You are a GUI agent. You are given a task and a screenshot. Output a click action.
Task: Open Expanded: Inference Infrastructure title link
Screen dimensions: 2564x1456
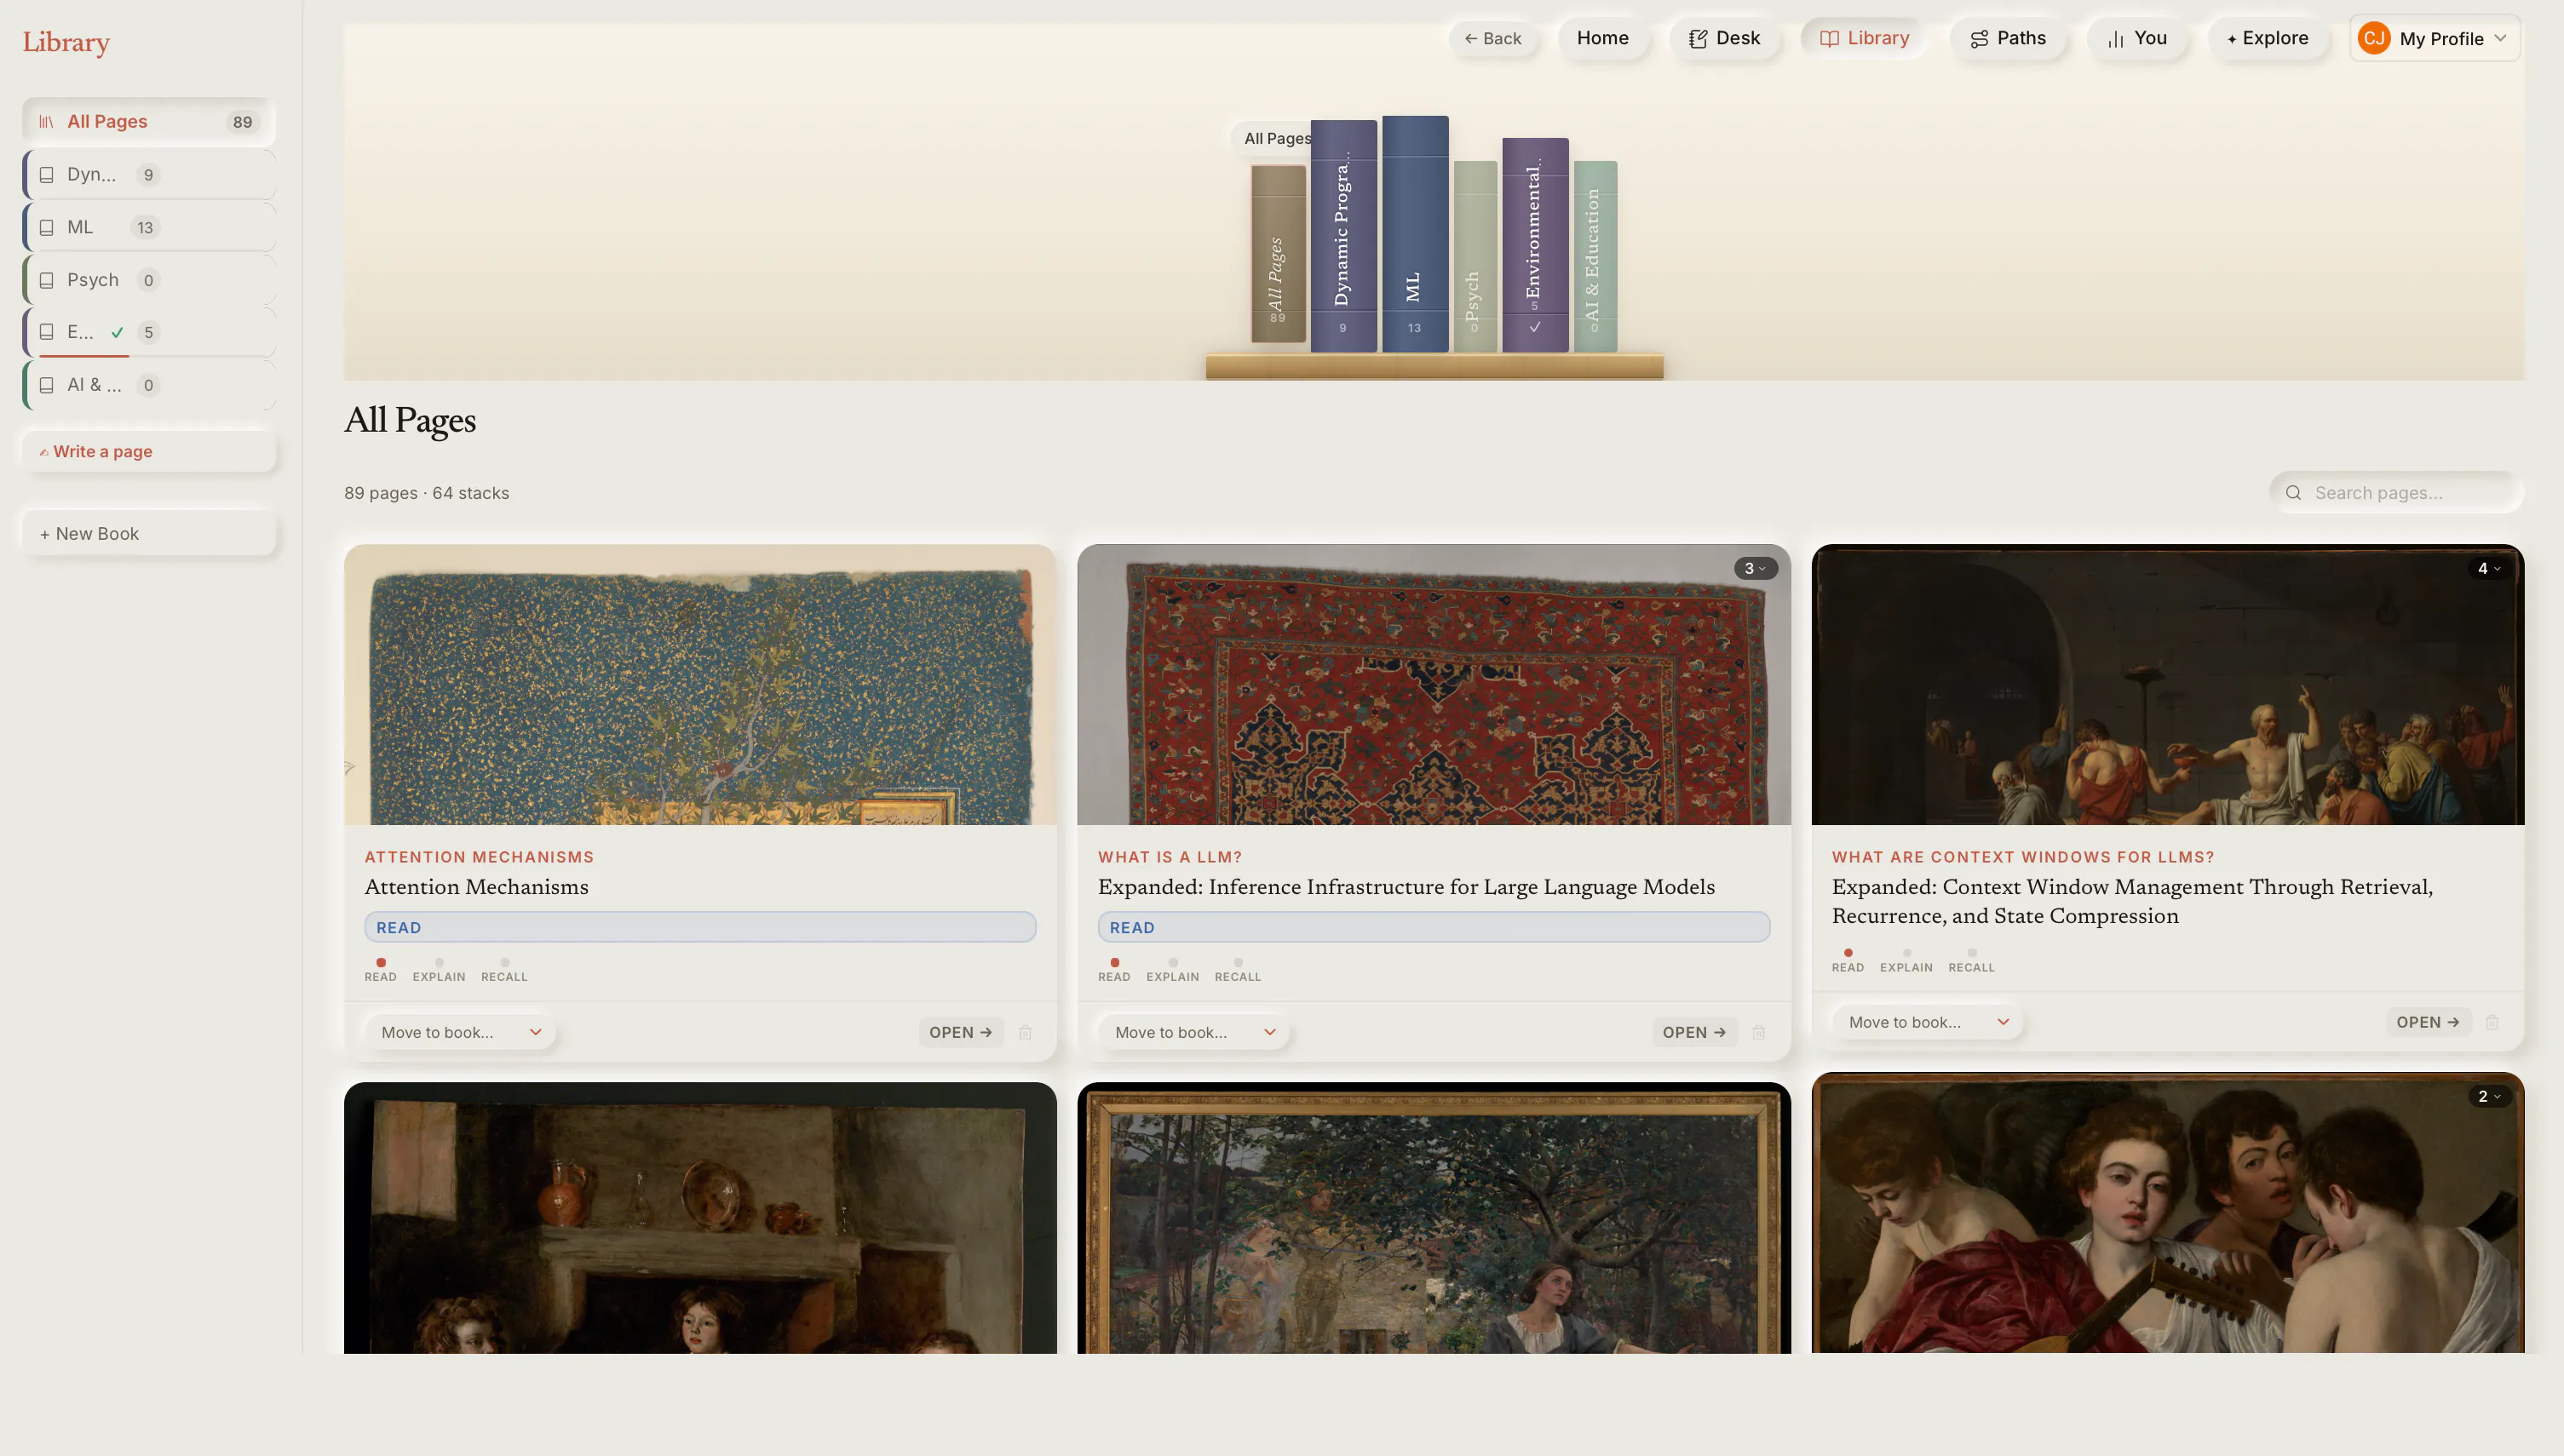(x=1406, y=887)
